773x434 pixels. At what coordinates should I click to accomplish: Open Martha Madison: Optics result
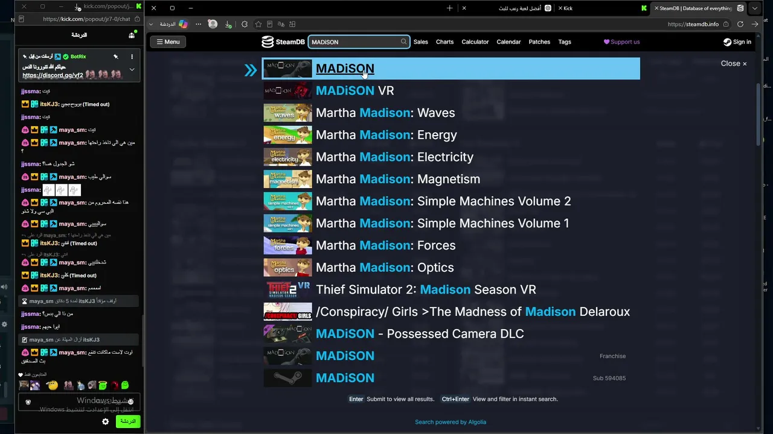[x=451, y=268]
